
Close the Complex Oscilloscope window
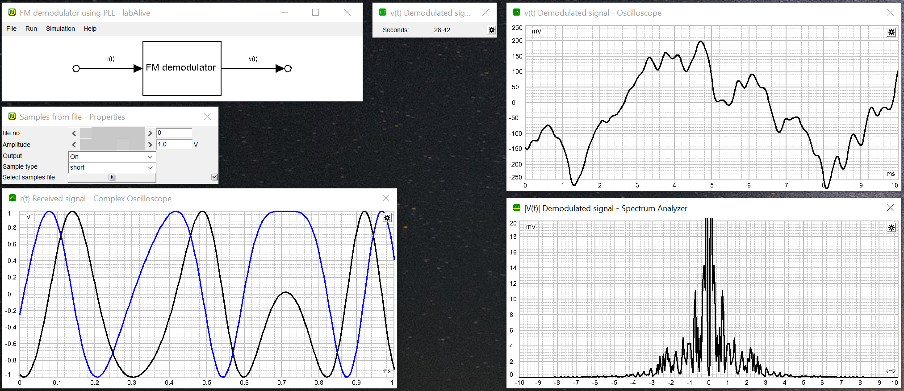[386, 198]
